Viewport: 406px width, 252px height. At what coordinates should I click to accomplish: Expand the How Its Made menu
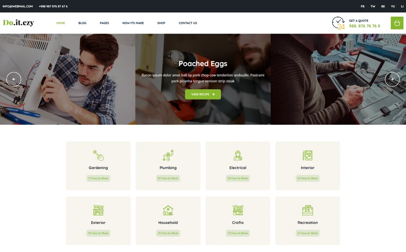coord(133,23)
